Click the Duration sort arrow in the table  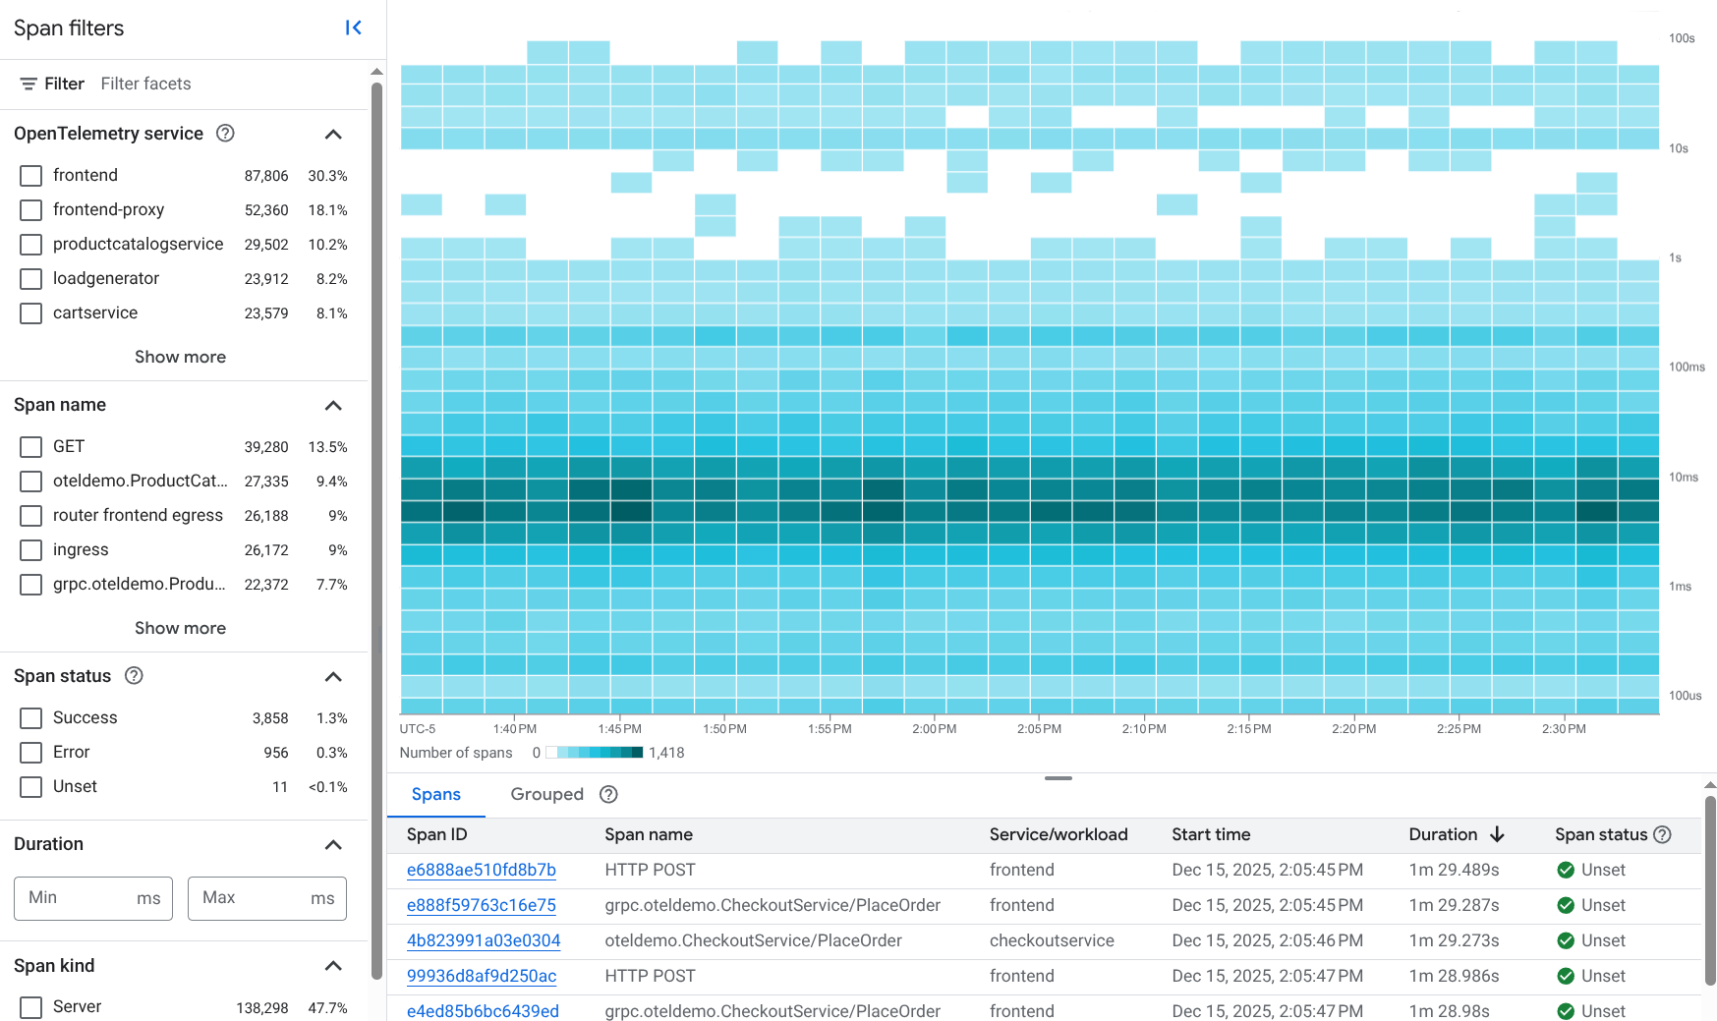[x=1498, y=834]
